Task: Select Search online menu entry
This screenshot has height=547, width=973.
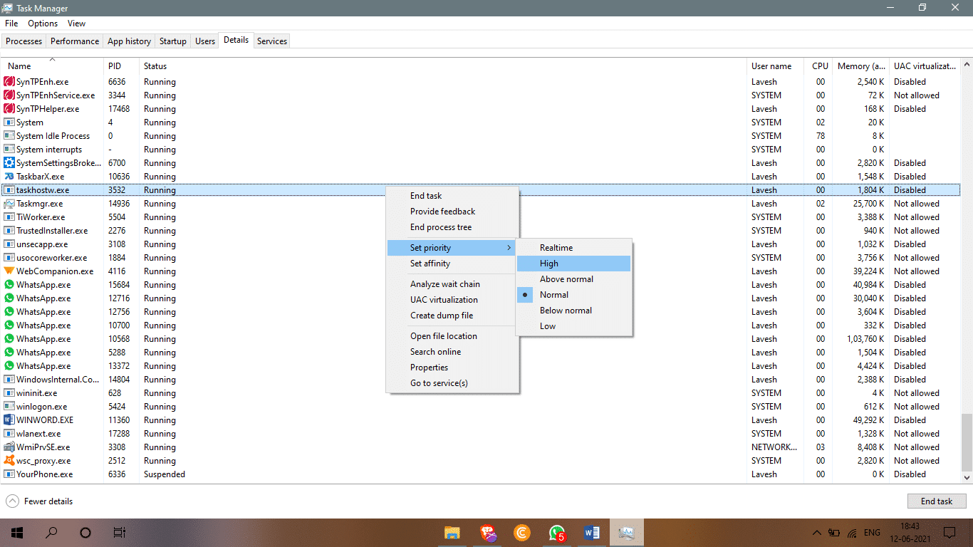Action: click(452, 352)
